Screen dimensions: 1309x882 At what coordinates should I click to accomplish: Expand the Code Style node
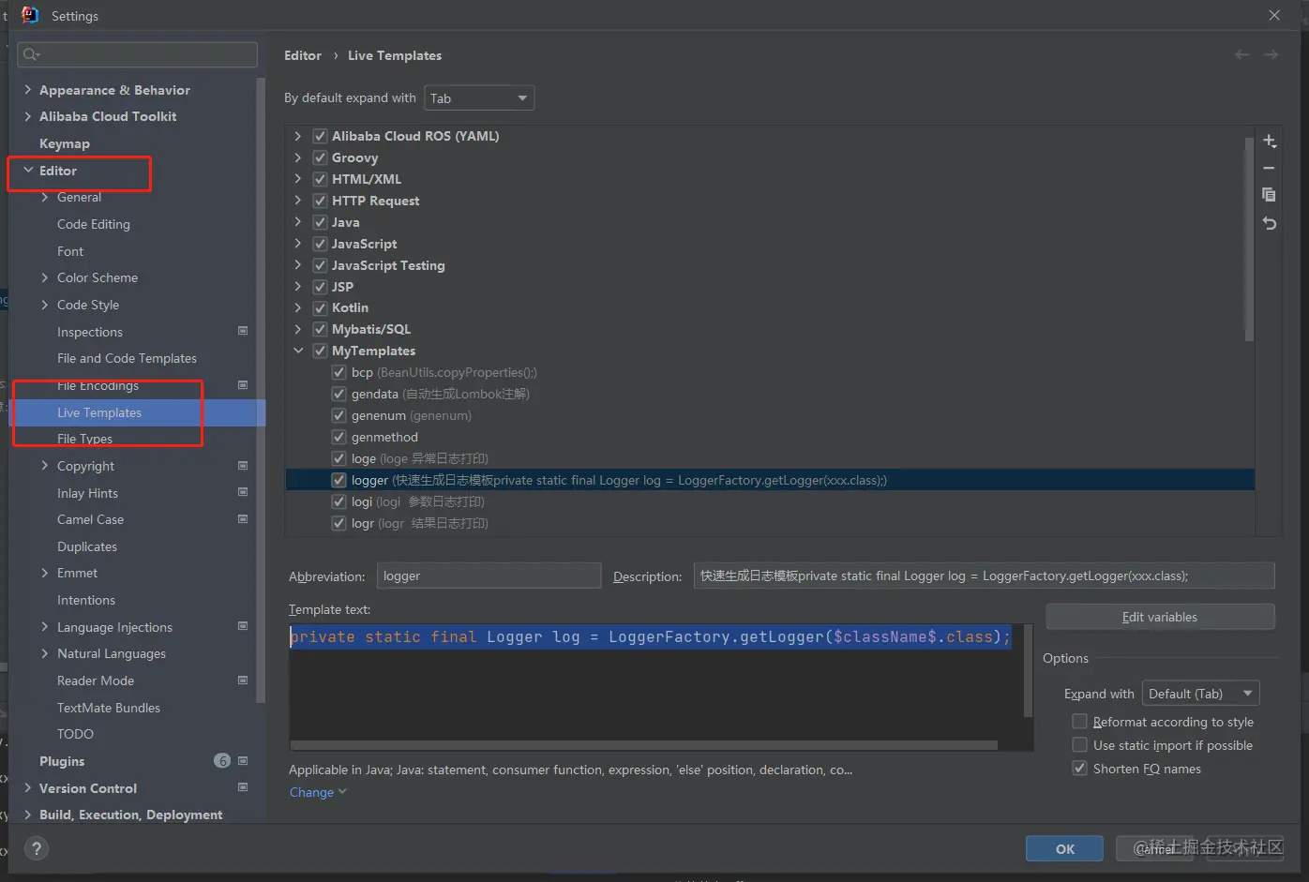tap(45, 305)
